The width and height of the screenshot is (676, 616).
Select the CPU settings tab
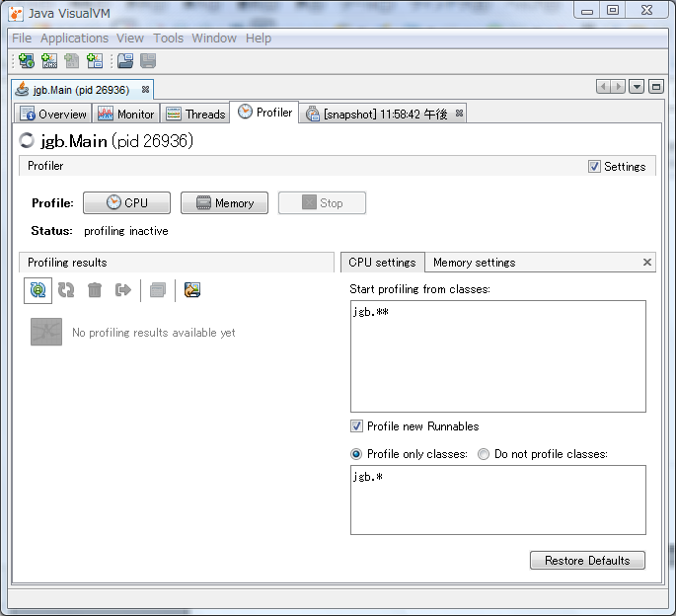click(x=382, y=263)
